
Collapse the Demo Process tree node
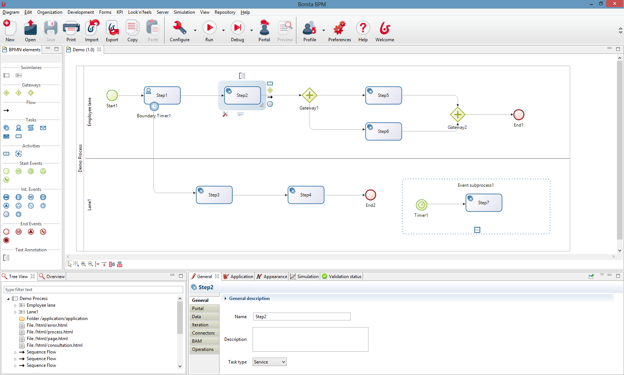pyautogui.click(x=8, y=299)
